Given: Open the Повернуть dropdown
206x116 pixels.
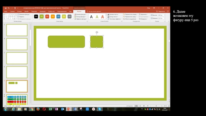Looking at the screenshot, I should point(143,19).
